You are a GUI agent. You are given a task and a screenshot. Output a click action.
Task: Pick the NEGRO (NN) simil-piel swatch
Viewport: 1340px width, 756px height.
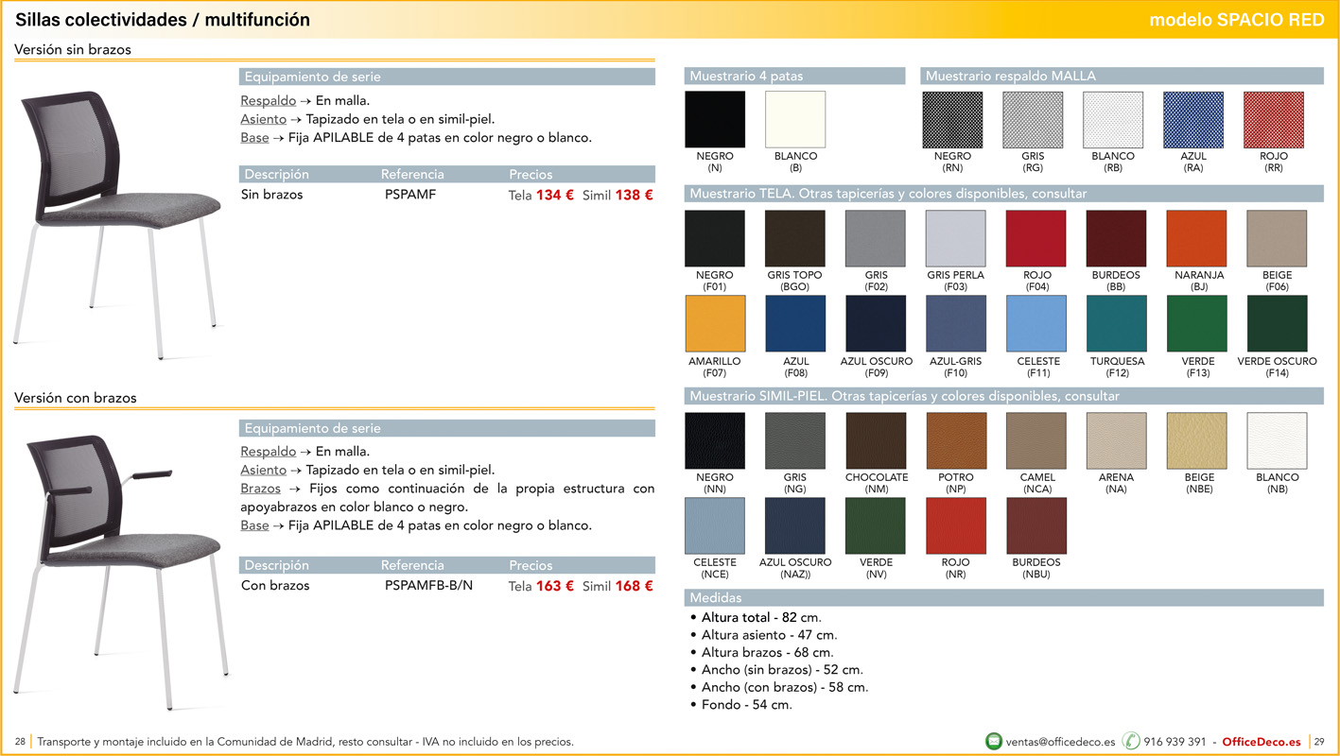[x=715, y=440]
